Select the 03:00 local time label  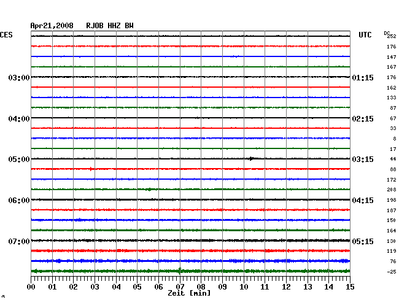(19, 77)
